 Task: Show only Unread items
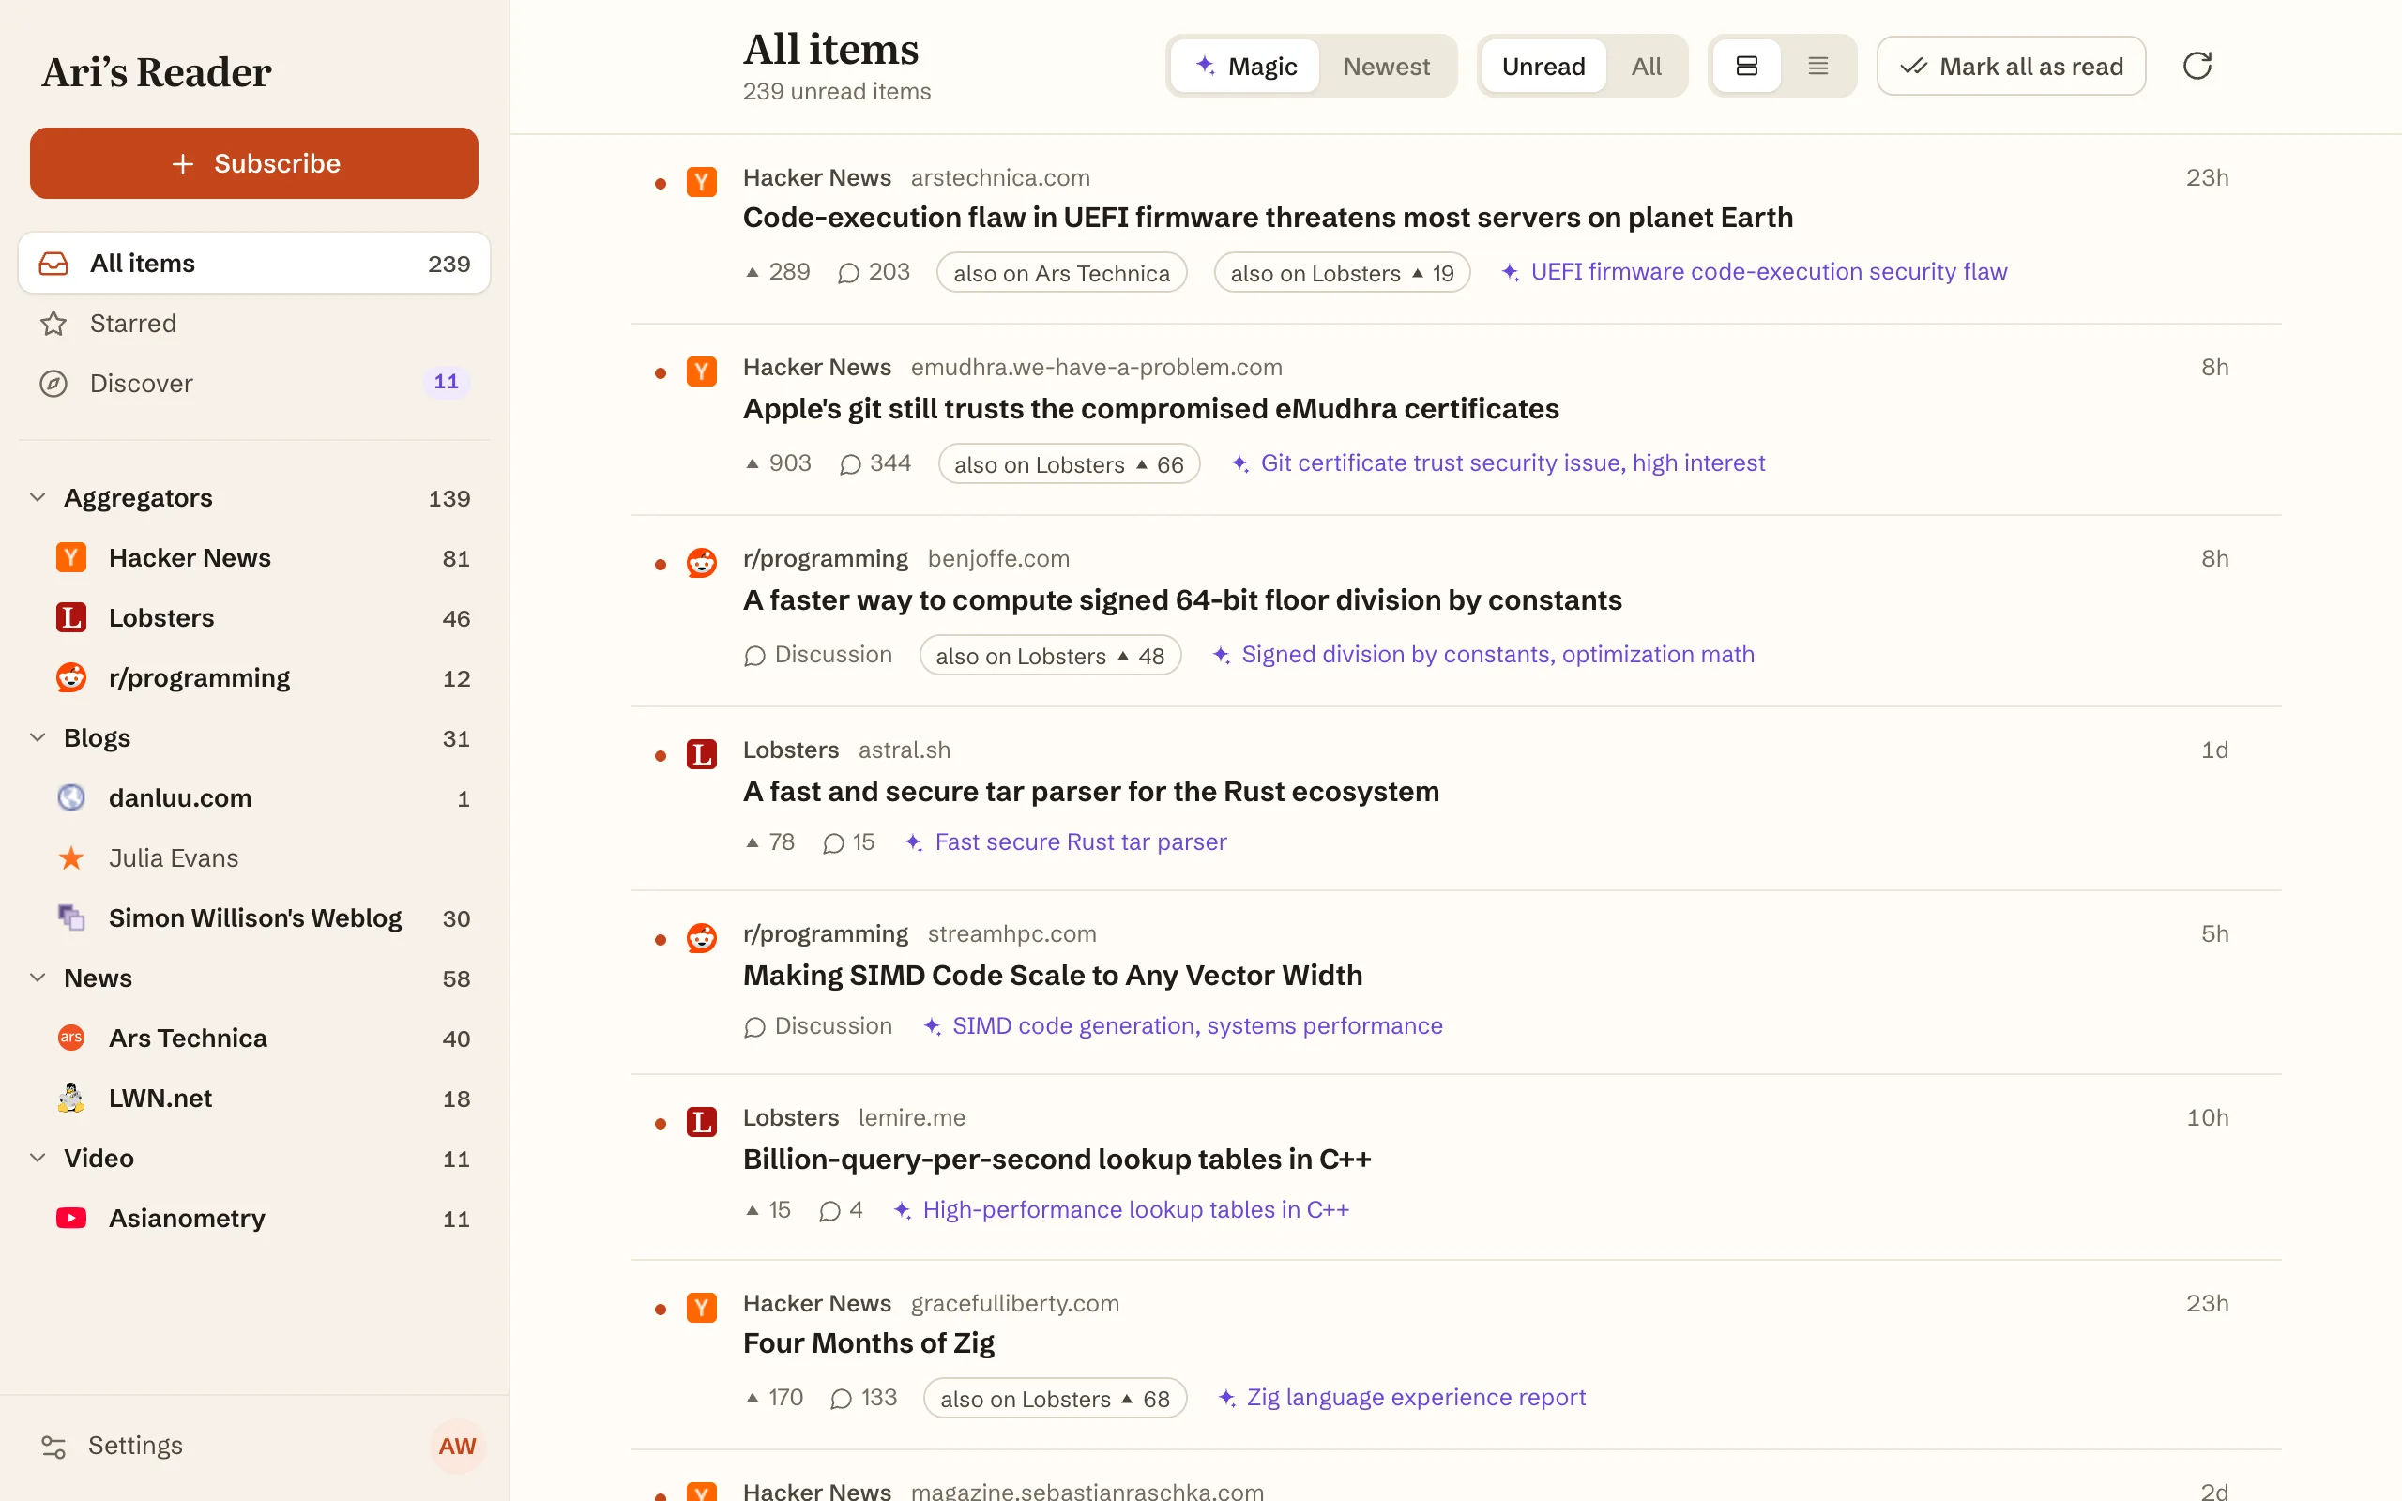[x=1543, y=67]
